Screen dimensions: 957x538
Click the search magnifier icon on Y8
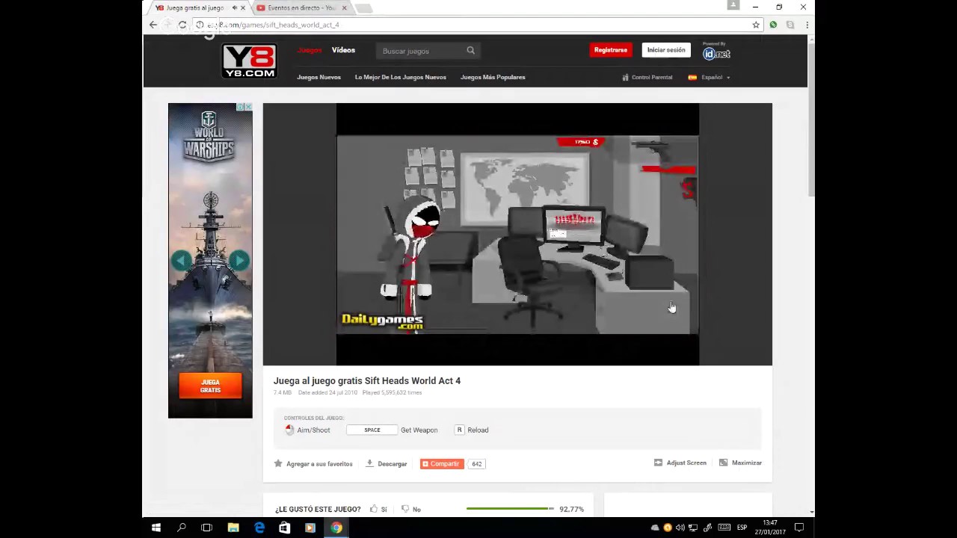(470, 51)
